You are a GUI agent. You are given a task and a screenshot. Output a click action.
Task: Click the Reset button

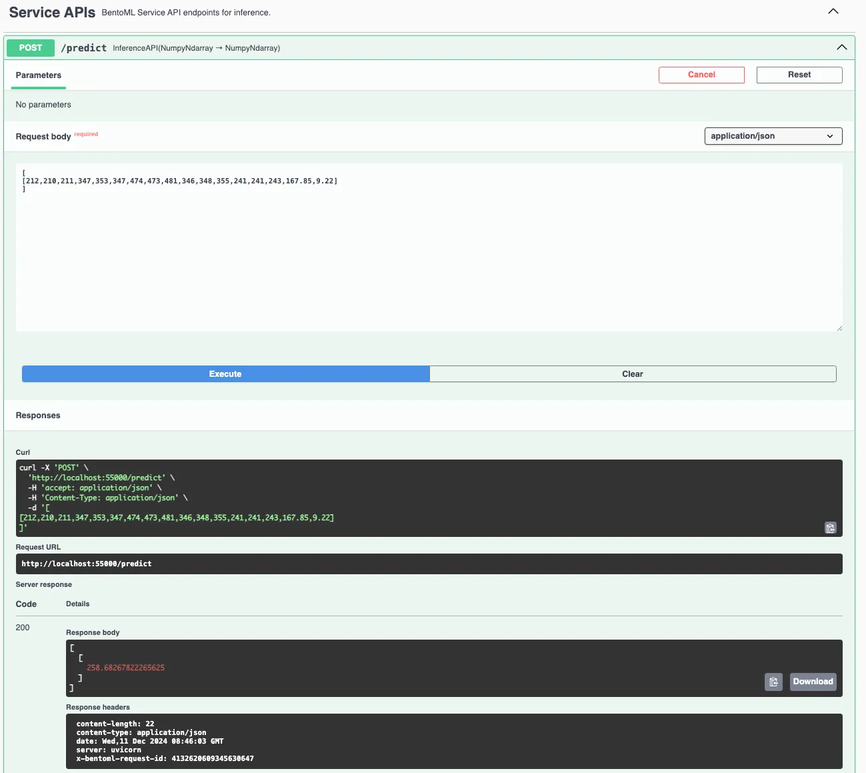[799, 75]
